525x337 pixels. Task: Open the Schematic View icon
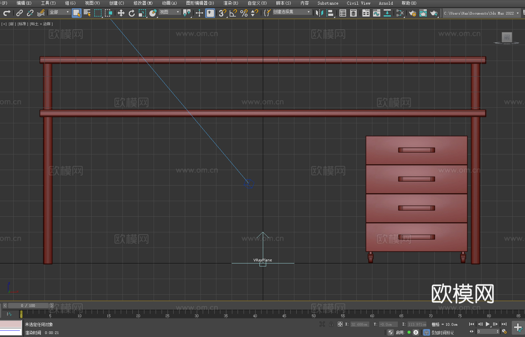coord(400,13)
